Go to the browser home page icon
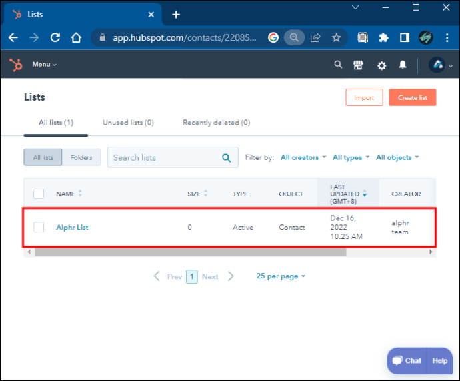Screen dimensions: 460x381 pyautogui.click(x=77, y=38)
